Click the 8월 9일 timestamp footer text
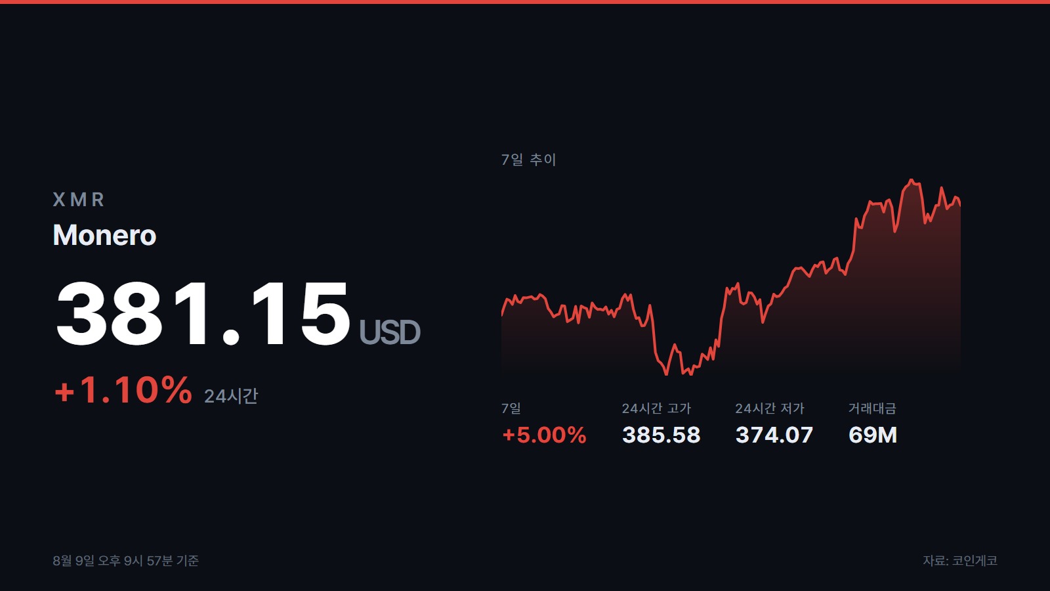This screenshot has height=591, width=1050. click(x=126, y=561)
